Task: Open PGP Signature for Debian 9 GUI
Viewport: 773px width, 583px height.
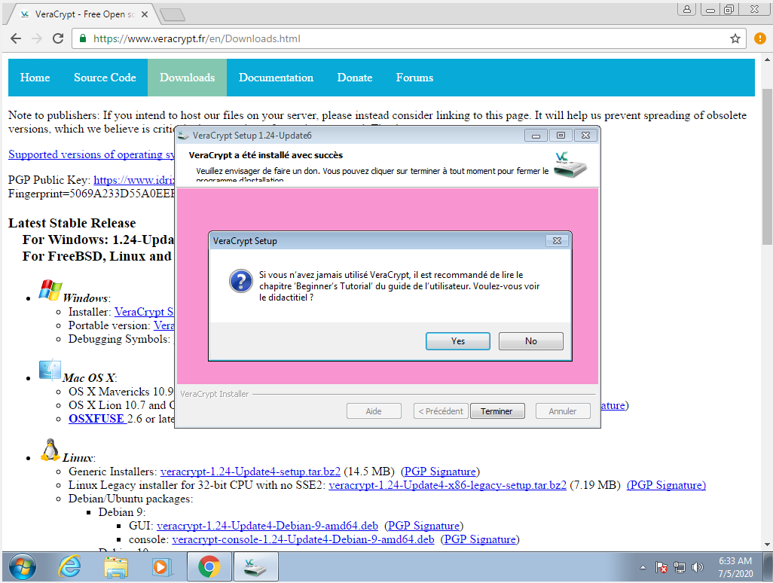Action: point(424,526)
